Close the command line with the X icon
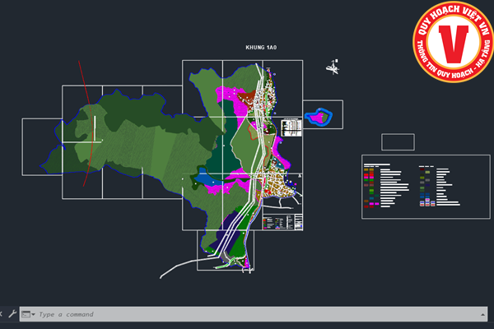Viewport: 494px width, 329px height. [x=2, y=314]
